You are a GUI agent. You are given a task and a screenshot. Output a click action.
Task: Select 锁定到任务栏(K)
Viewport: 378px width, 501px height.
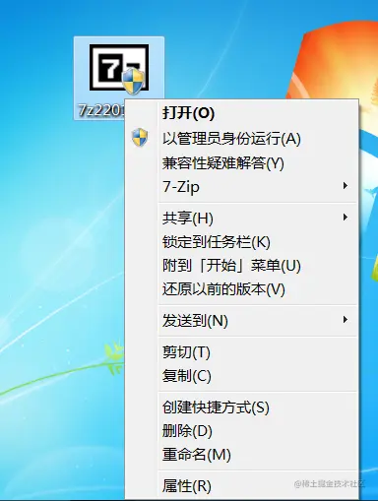pos(241,242)
